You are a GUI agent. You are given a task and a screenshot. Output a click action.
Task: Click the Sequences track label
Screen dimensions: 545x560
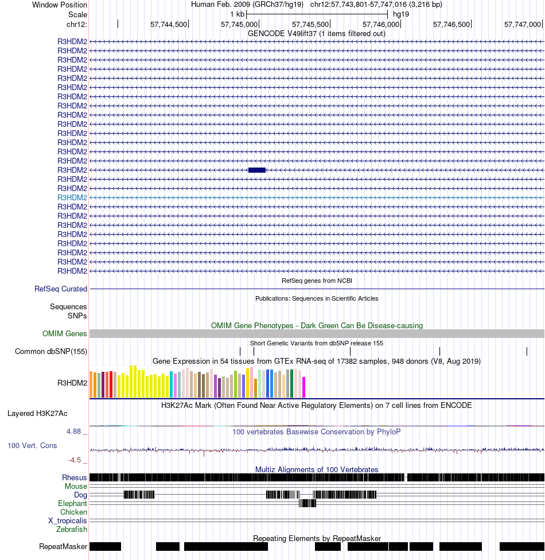coord(68,306)
